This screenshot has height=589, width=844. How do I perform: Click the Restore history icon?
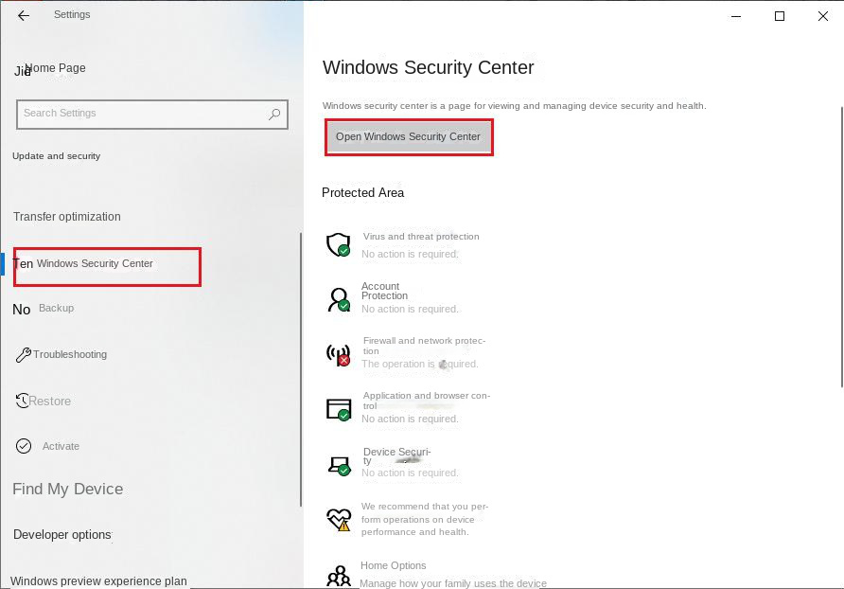(x=23, y=402)
